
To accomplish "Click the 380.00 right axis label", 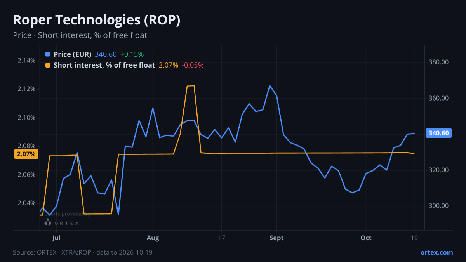I will 439,62.
